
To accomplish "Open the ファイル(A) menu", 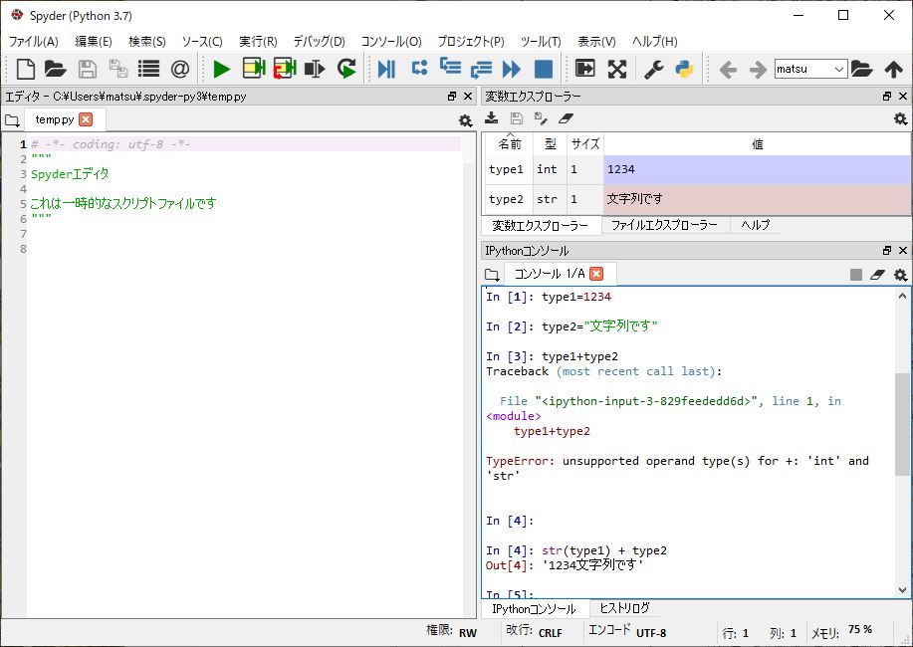I will click(x=33, y=42).
